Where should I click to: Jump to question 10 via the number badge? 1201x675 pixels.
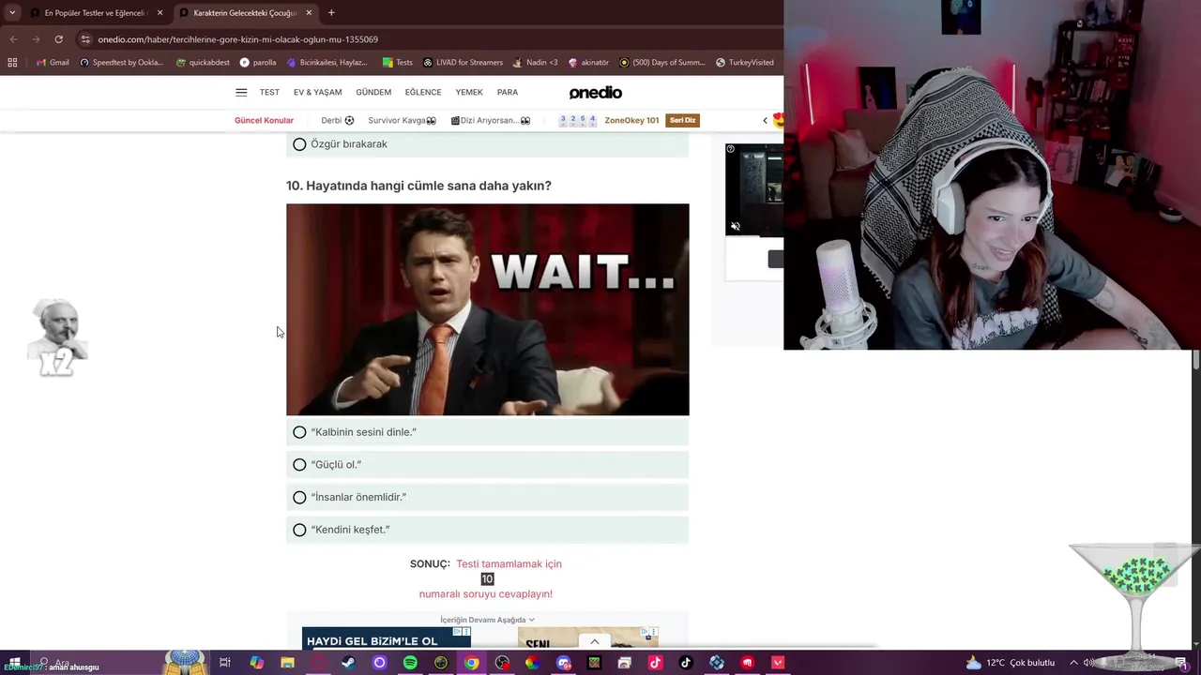487,579
